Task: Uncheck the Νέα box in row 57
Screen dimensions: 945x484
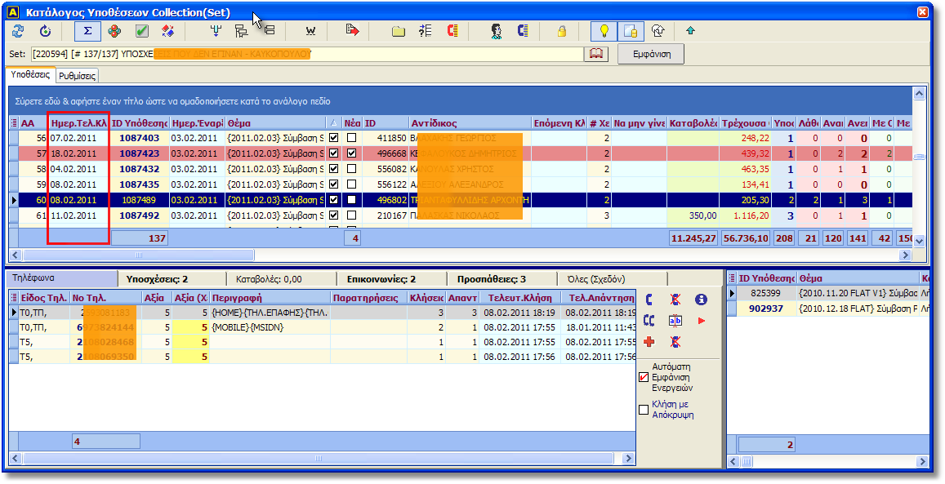Action: 352,153
